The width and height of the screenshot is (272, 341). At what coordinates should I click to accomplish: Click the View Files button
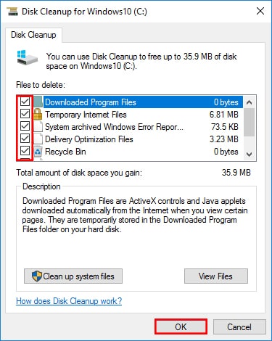tap(216, 276)
